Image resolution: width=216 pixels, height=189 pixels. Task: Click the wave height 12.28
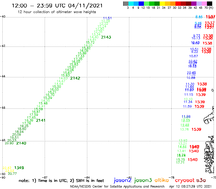[x=106, y=21]
